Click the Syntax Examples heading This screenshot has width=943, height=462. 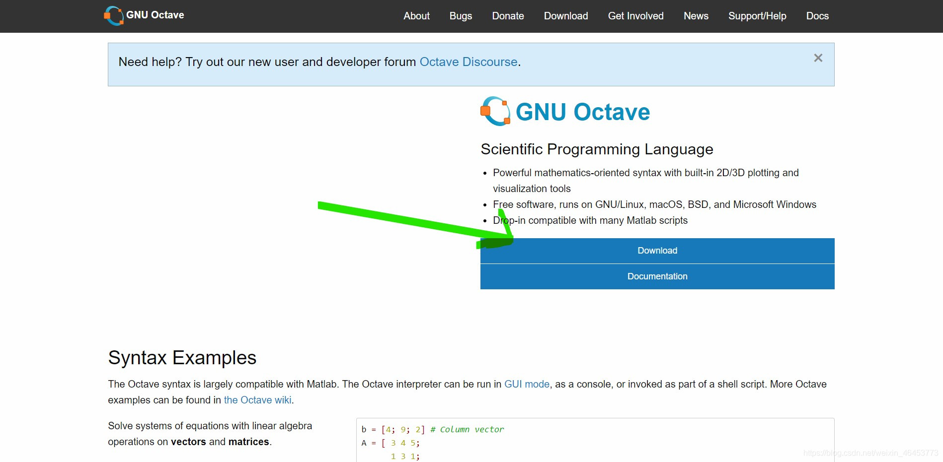pos(182,358)
